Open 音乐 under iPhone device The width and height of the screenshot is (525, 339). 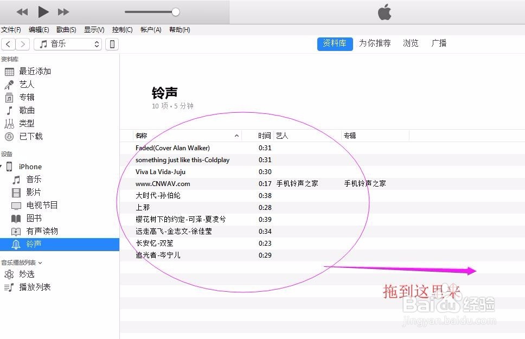point(34,179)
